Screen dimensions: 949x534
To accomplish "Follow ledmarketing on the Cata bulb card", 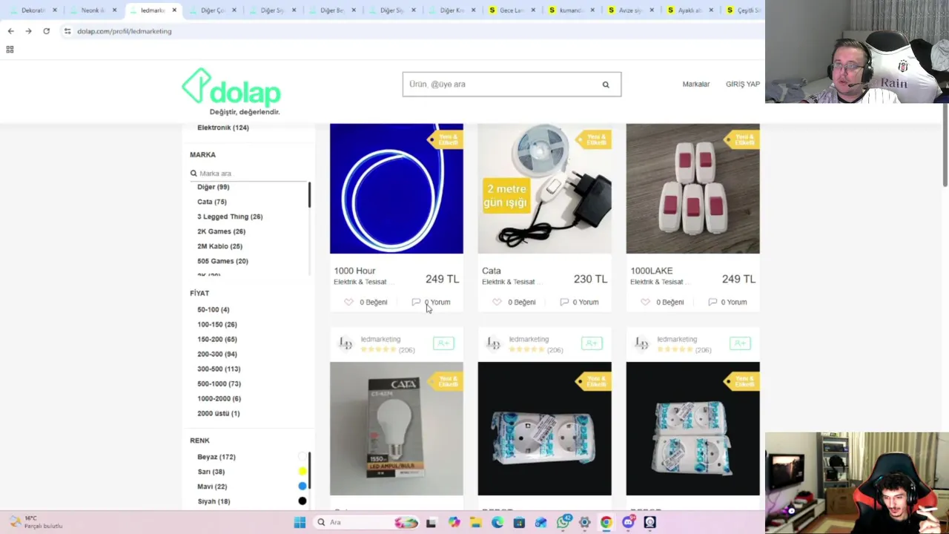I will pos(443,343).
